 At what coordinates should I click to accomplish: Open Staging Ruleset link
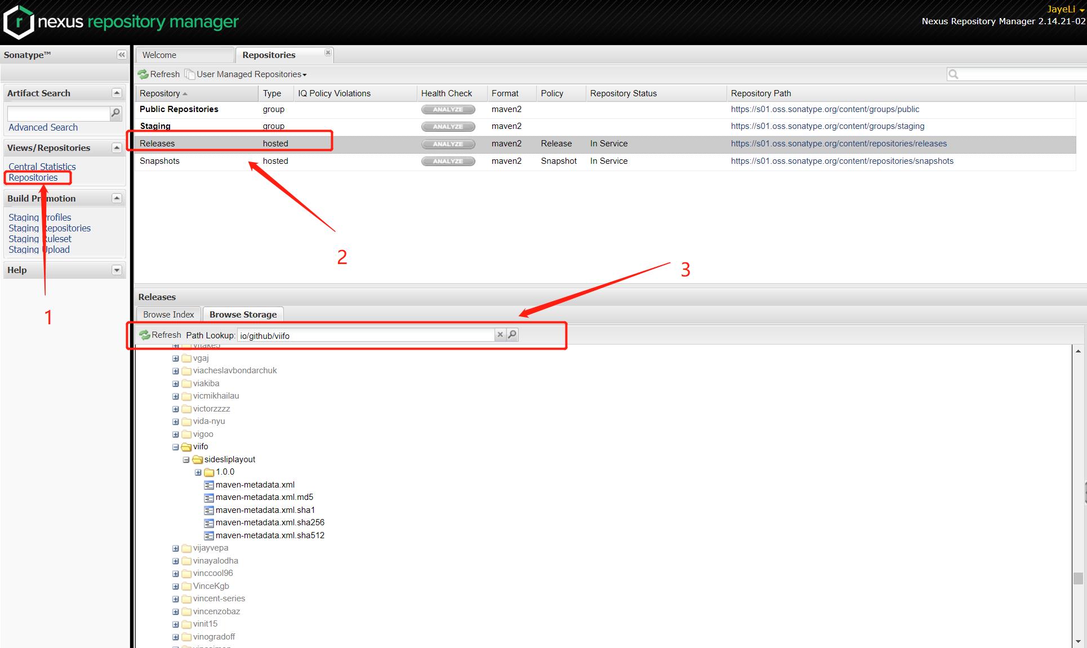pos(40,239)
